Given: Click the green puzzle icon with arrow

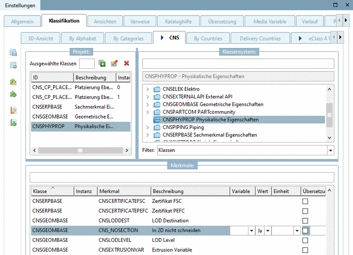Looking at the screenshot, I should pyautogui.click(x=13, y=94).
